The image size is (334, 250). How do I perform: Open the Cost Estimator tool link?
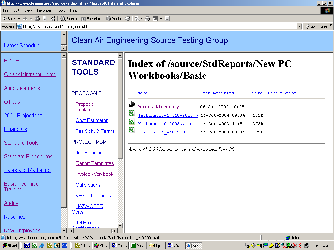coord(92,120)
